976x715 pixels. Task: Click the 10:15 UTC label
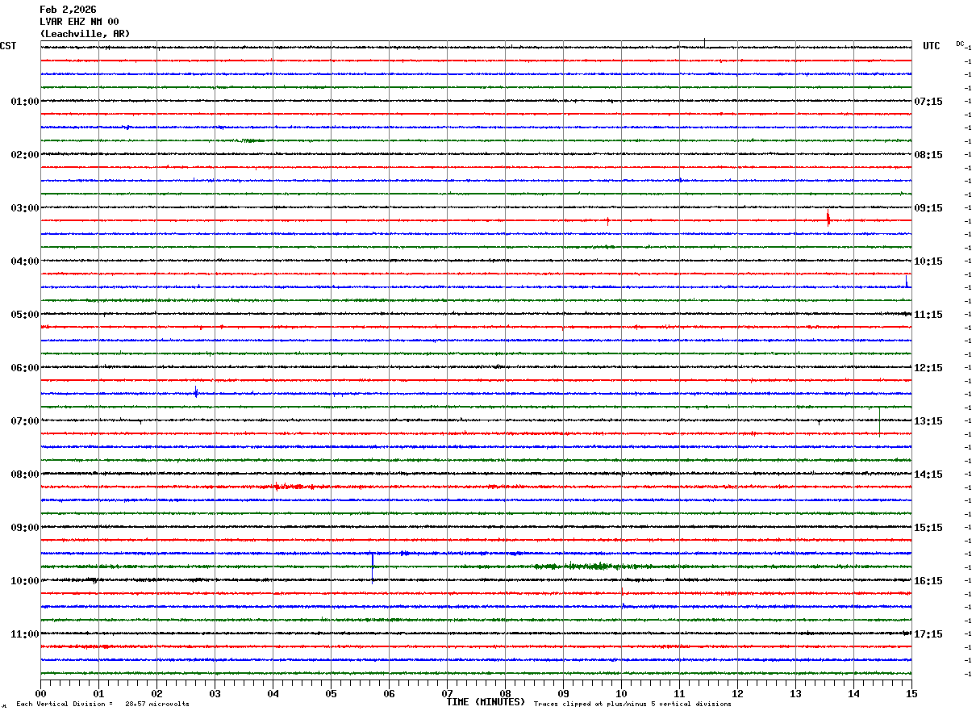pos(928,261)
